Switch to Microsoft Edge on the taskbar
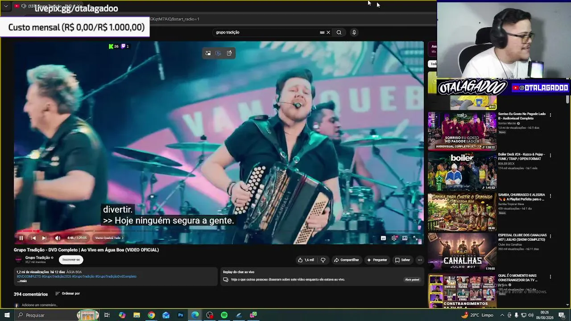The image size is (571, 321). (195, 315)
